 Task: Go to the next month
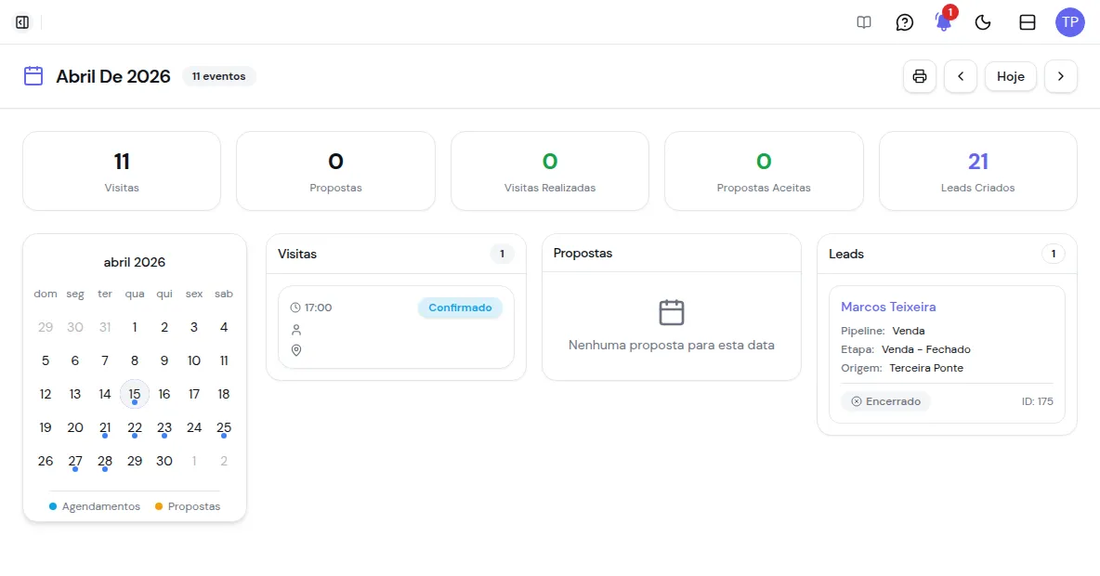(1061, 76)
